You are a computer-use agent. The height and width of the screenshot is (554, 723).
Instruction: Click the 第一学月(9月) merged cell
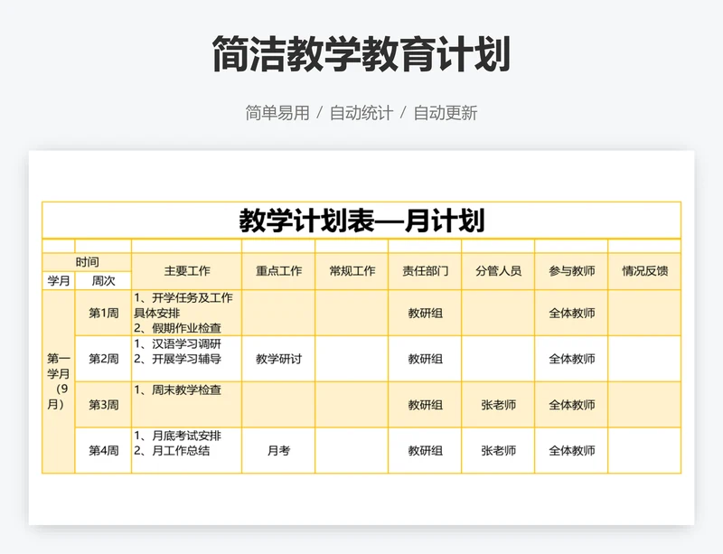59,381
